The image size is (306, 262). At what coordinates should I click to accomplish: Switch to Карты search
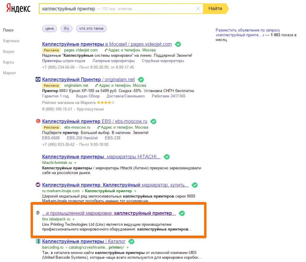pyautogui.click(x=8, y=62)
